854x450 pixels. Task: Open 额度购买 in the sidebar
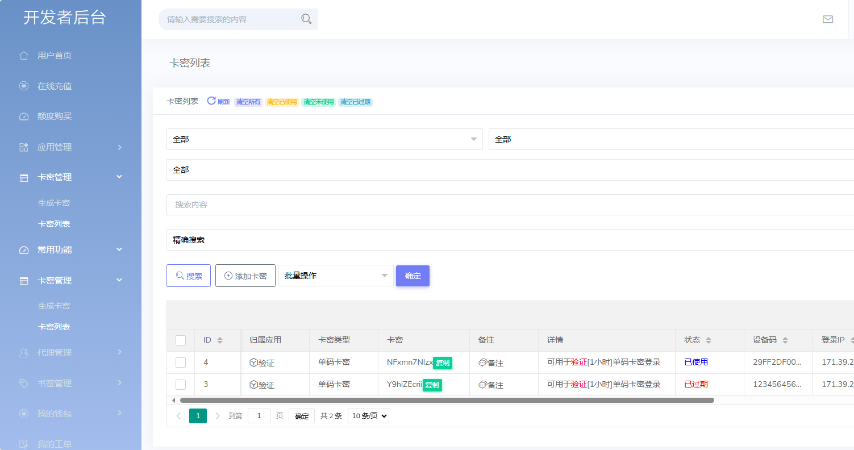(x=55, y=116)
